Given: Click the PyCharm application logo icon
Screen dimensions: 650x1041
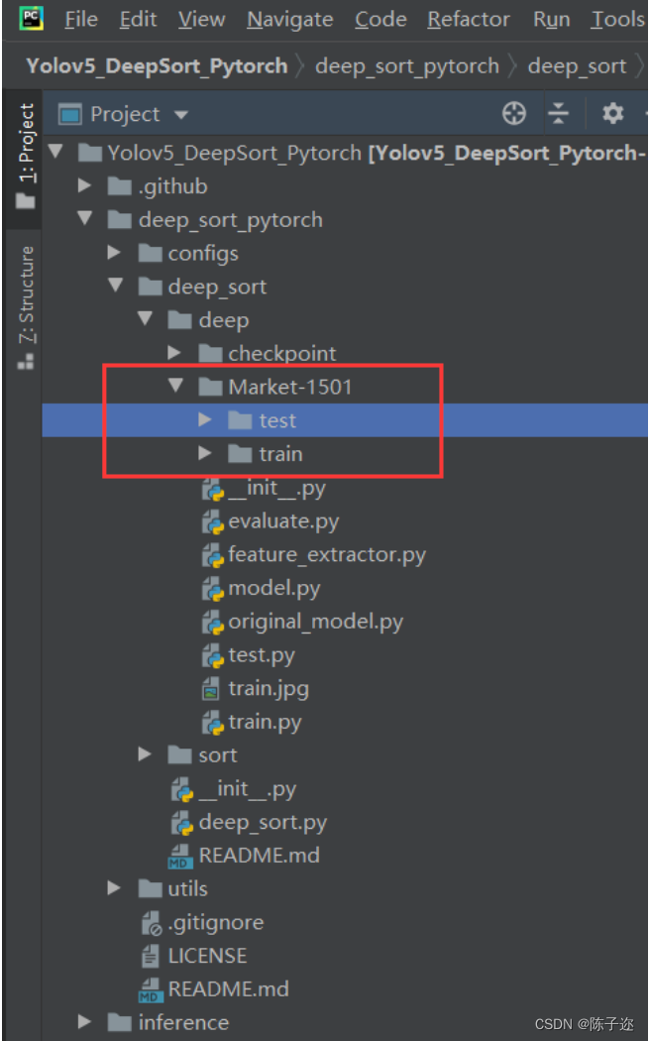Looking at the screenshot, I should (31, 18).
